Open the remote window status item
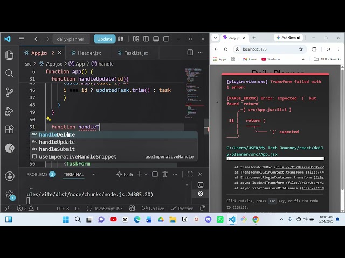Viewport: 345px width, 258px height. click(7, 208)
